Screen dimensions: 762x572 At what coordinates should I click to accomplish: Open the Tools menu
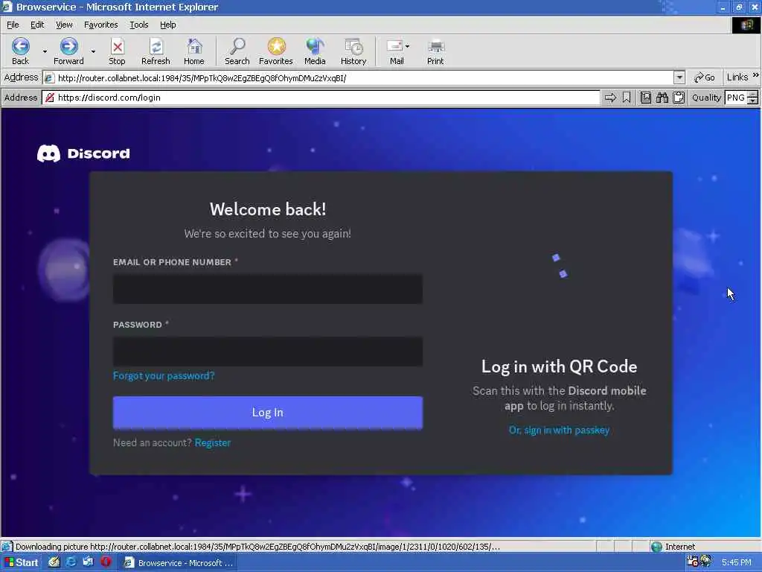138,25
